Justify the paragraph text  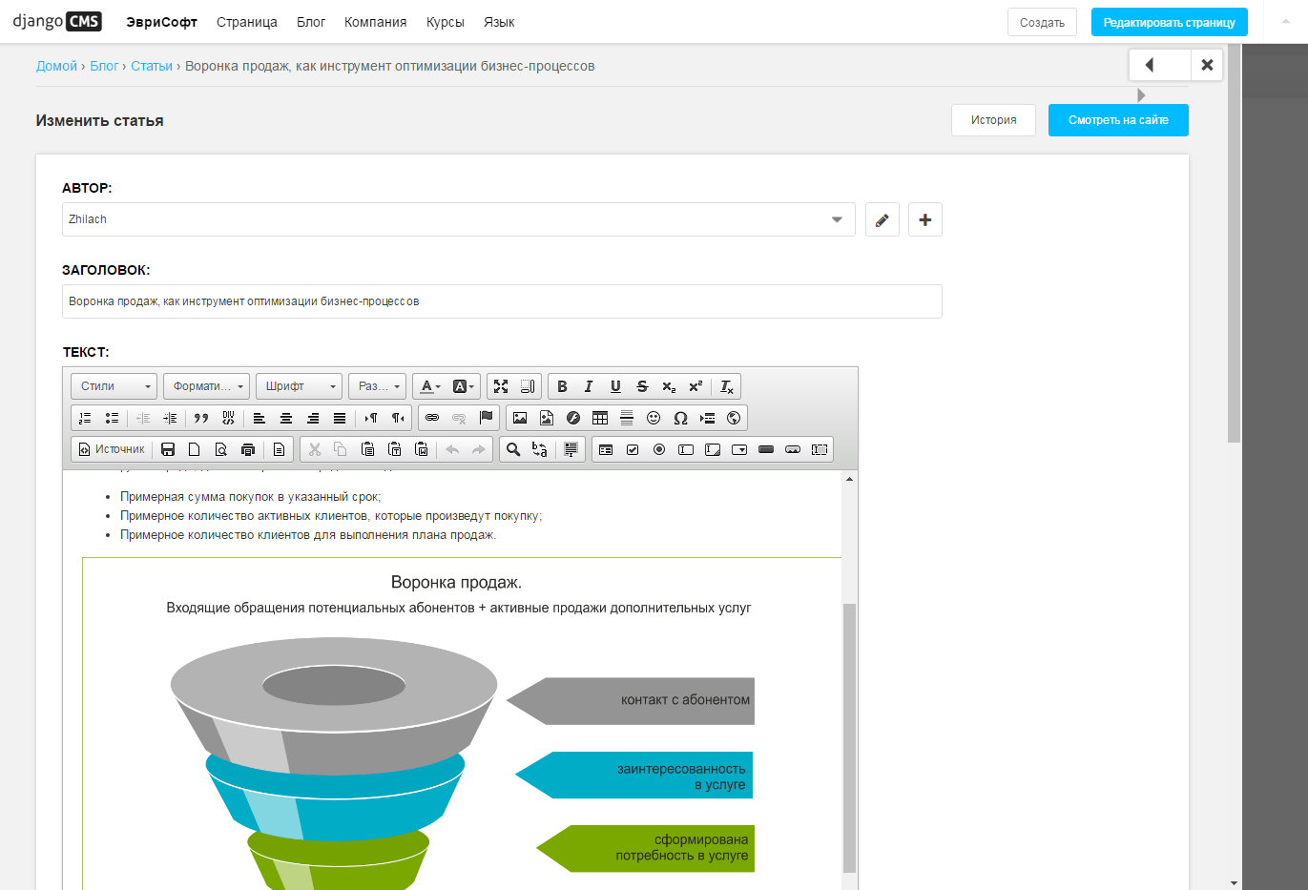coord(340,418)
